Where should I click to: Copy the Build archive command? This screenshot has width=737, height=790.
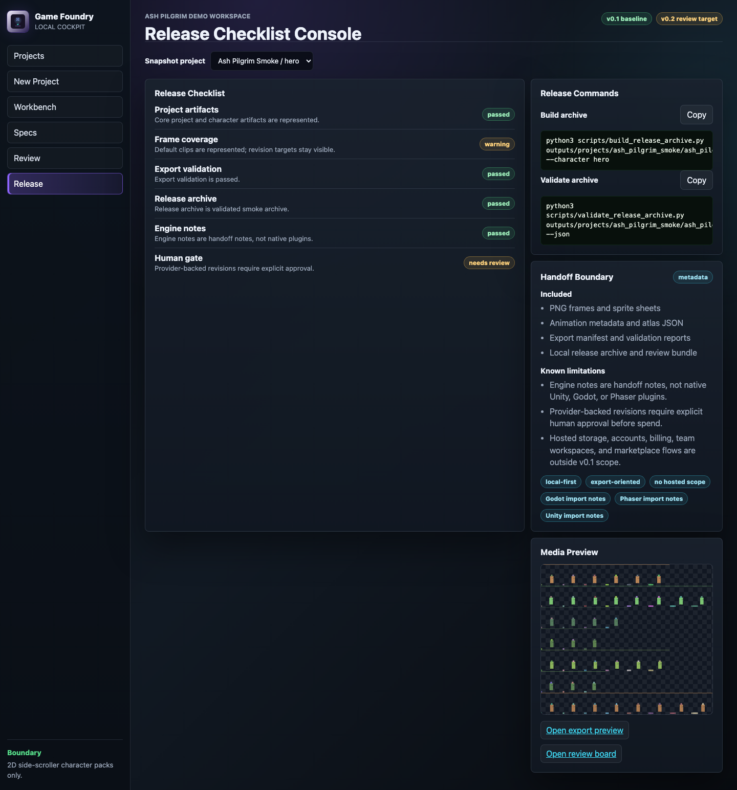pos(696,115)
